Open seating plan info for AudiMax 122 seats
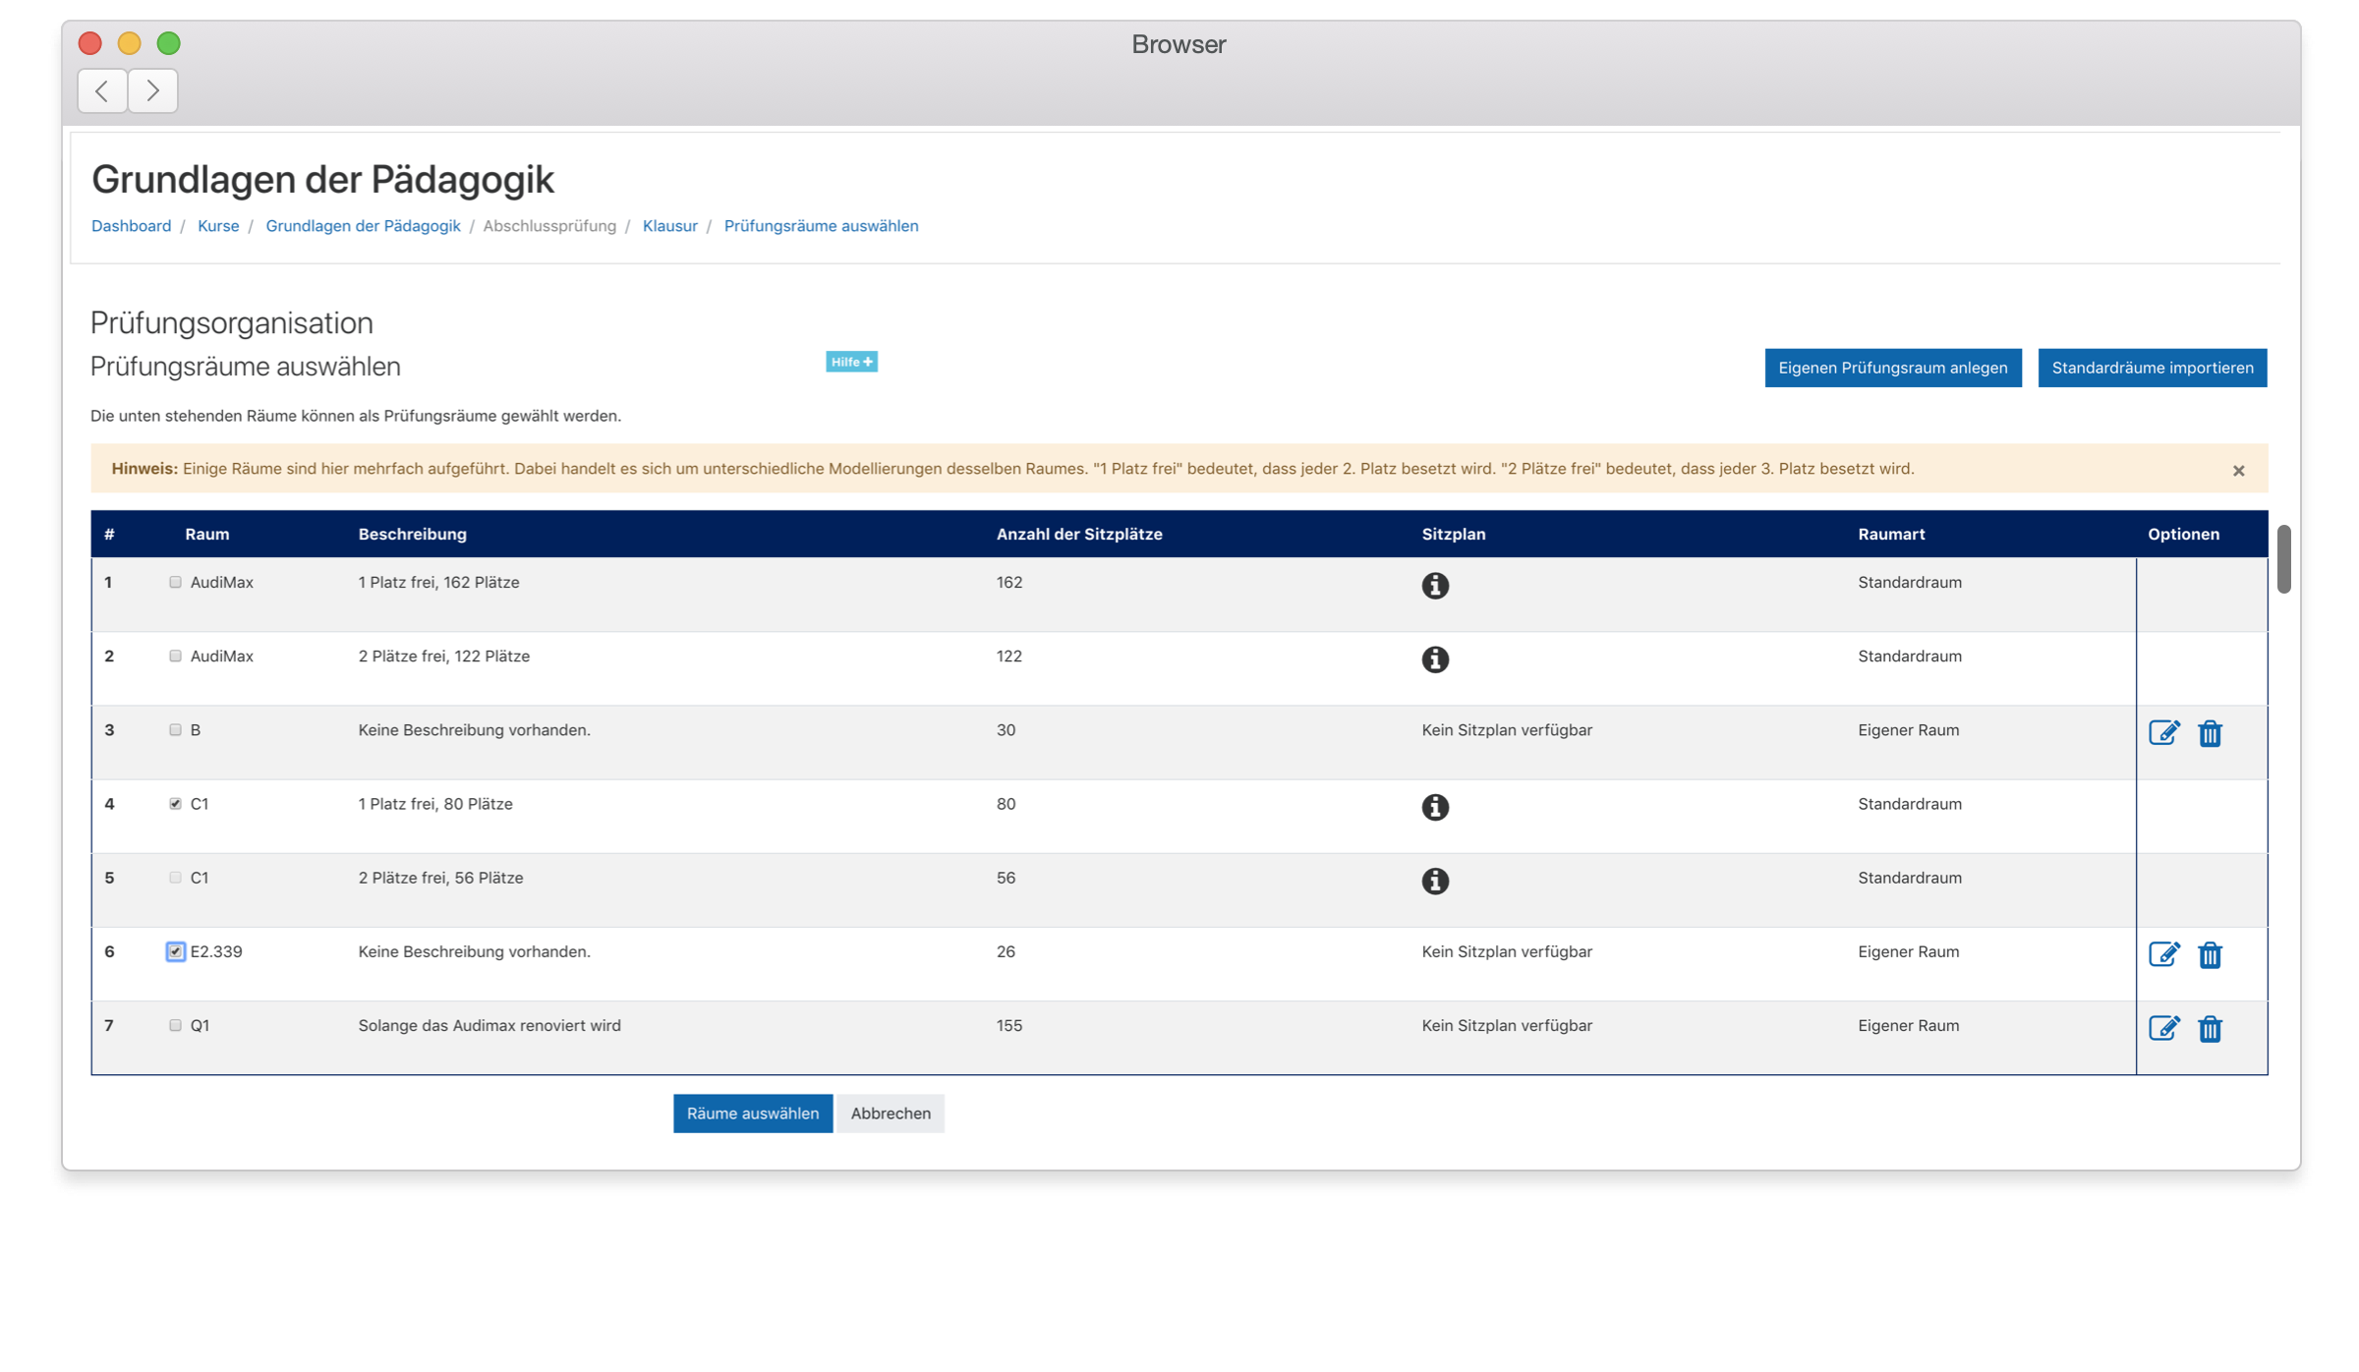This screenshot has width=2359, height=1372. point(1434,659)
